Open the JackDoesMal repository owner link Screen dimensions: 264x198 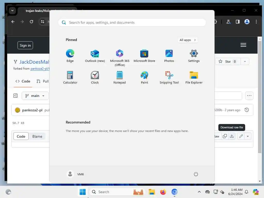point(34,62)
